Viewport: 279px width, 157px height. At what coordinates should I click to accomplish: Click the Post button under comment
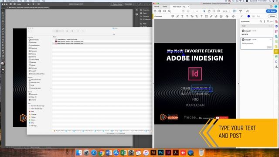tap(269, 47)
